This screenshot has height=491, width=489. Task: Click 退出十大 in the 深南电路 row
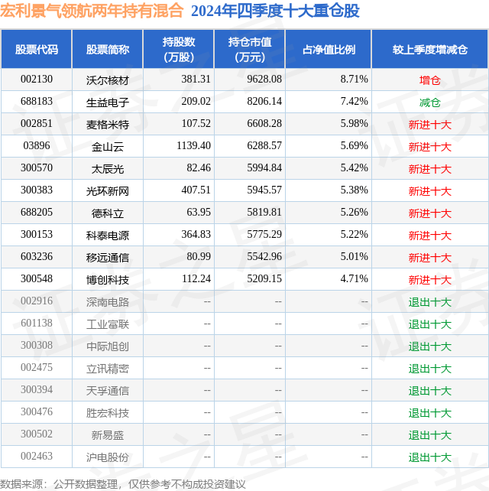430,303
